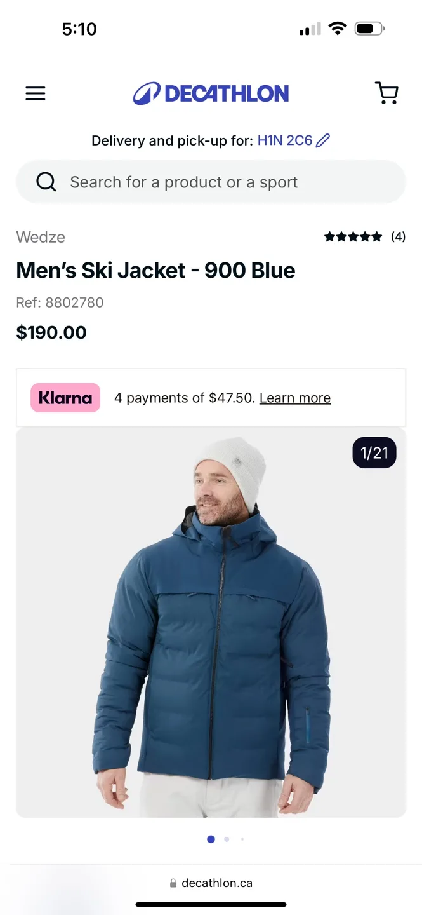Tap the review count (4)
Image resolution: width=422 pixels, height=915 pixels.
coord(398,237)
